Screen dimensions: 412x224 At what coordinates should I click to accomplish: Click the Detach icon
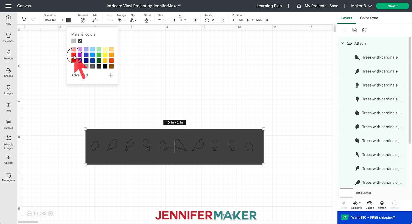370,203
